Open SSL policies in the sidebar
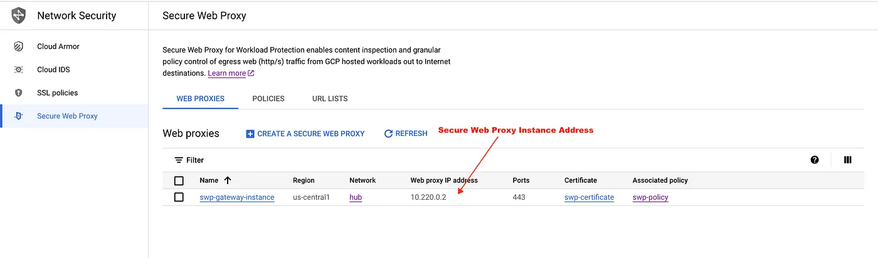Image resolution: width=878 pixels, height=258 pixels. pos(74,93)
